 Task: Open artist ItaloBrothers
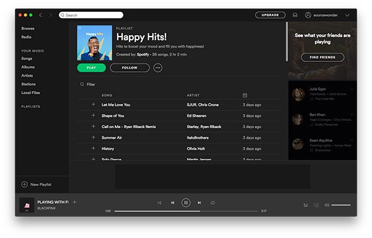(x=198, y=138)
